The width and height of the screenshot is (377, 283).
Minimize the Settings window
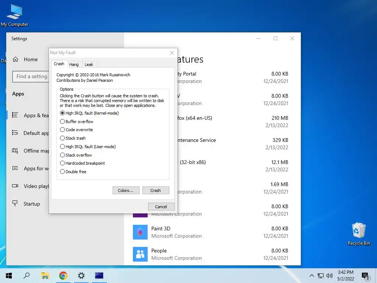pyautogui.click(x=258, y=38)
